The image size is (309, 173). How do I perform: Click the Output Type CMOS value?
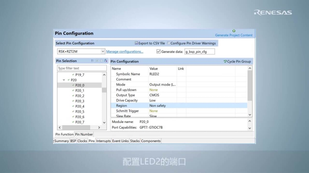click(x=154, y=95)
